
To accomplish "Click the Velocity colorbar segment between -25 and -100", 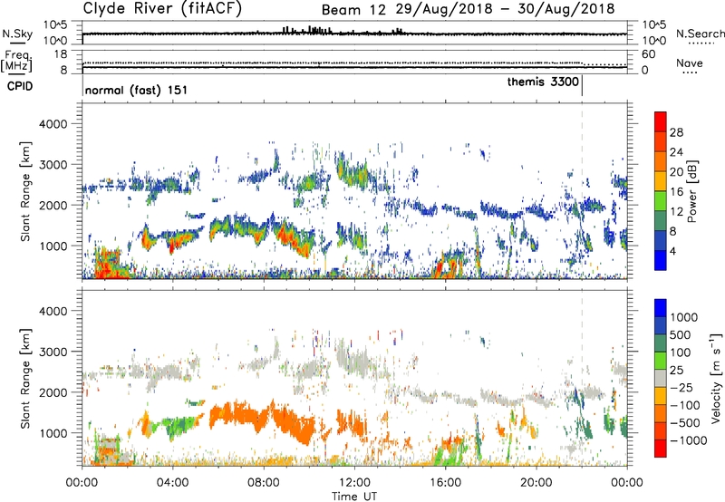I will (x=661, y=396).
